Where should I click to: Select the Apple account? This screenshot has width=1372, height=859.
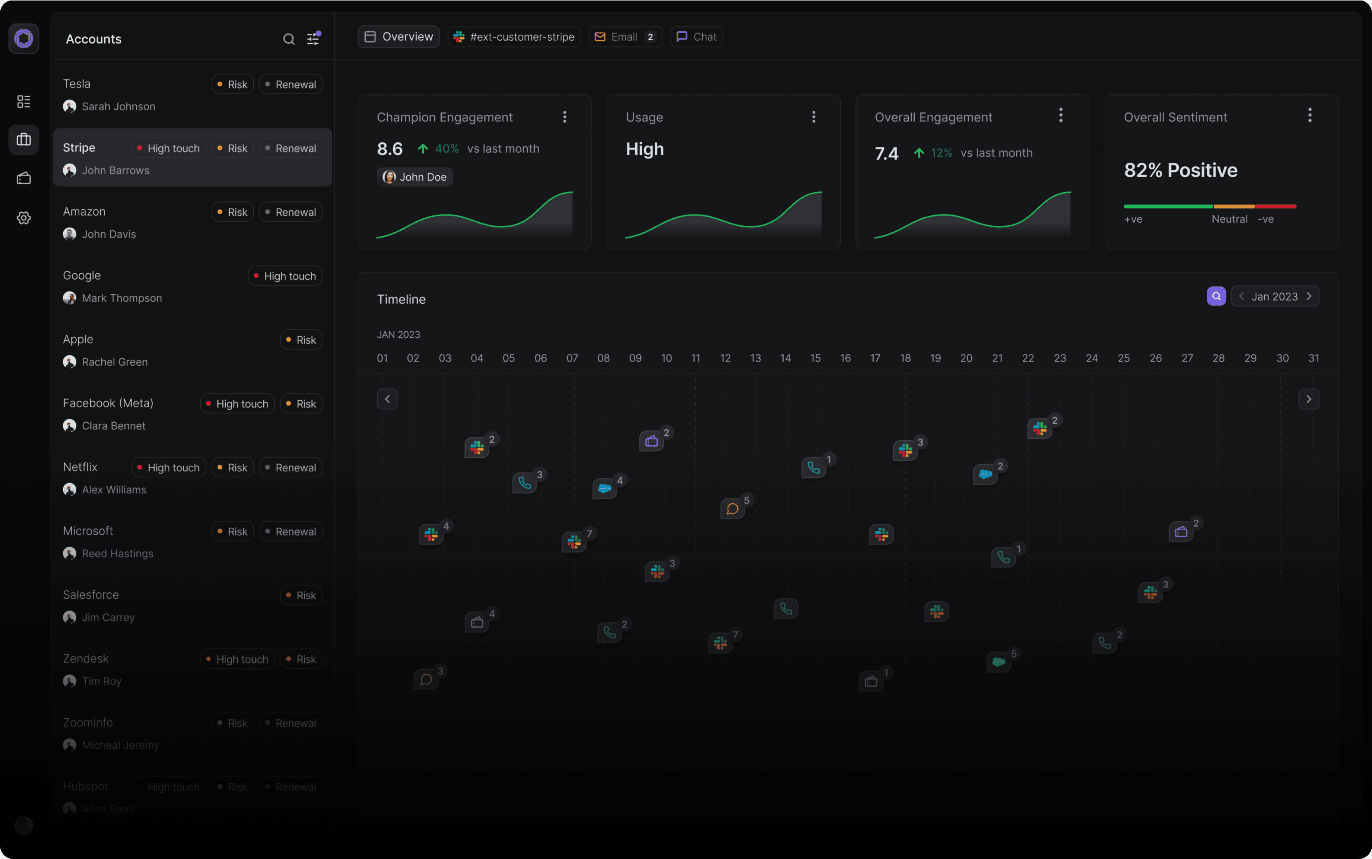click(x=192, y=350)
